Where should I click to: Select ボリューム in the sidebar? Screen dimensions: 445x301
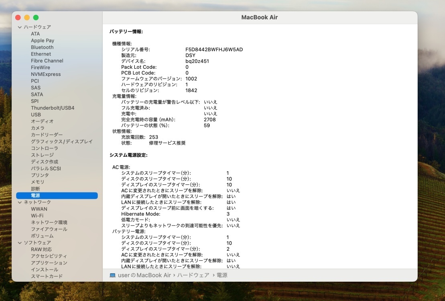click(x=42, y=236)
